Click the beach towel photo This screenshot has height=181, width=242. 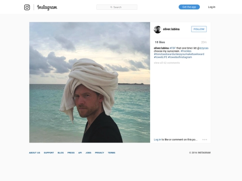pos(90,82)
